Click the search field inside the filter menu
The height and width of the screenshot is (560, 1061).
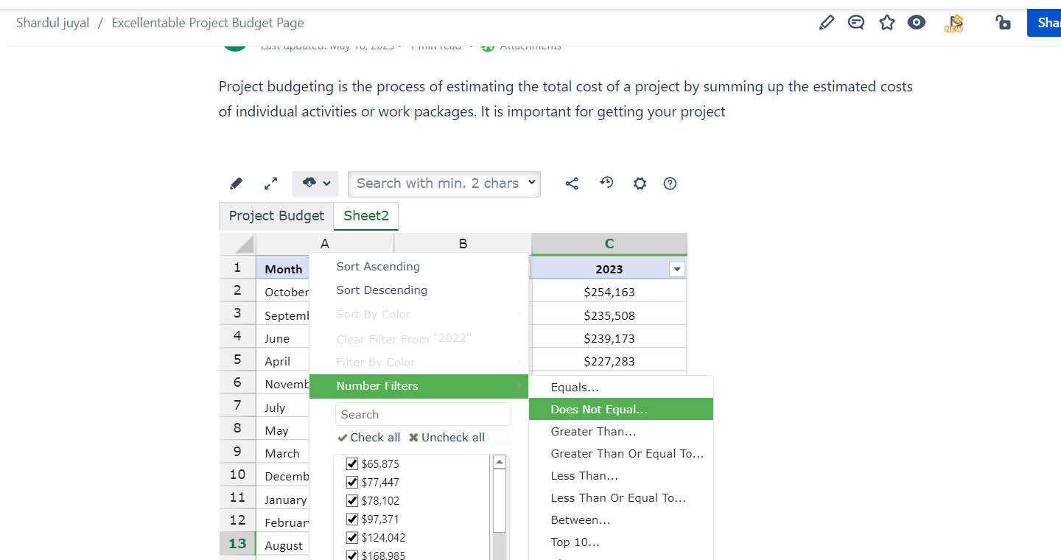point(423,414)
